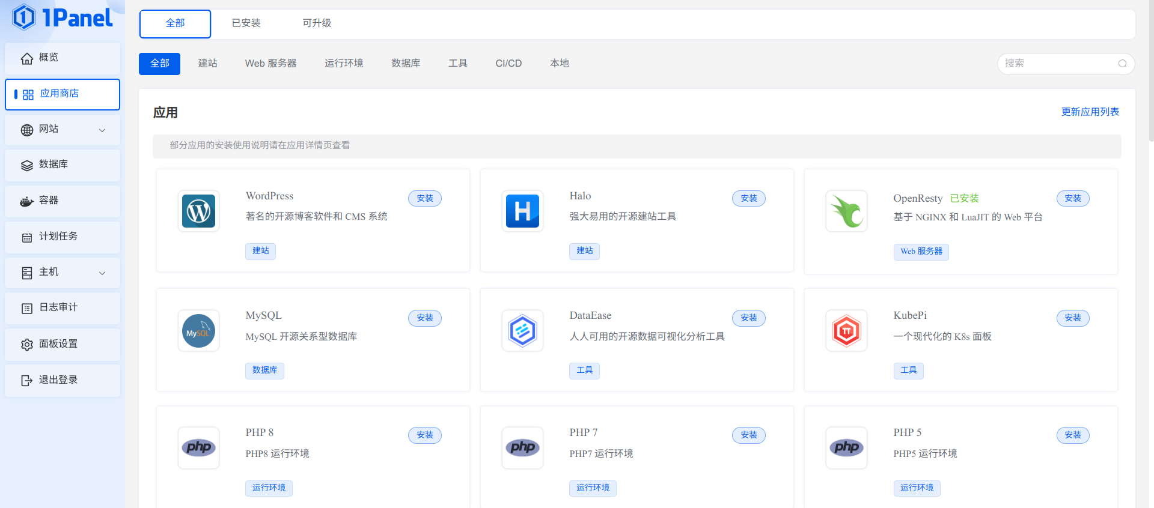
Task: Click the 已安装 label on OpenResty
Action: (x=965, y=199)
